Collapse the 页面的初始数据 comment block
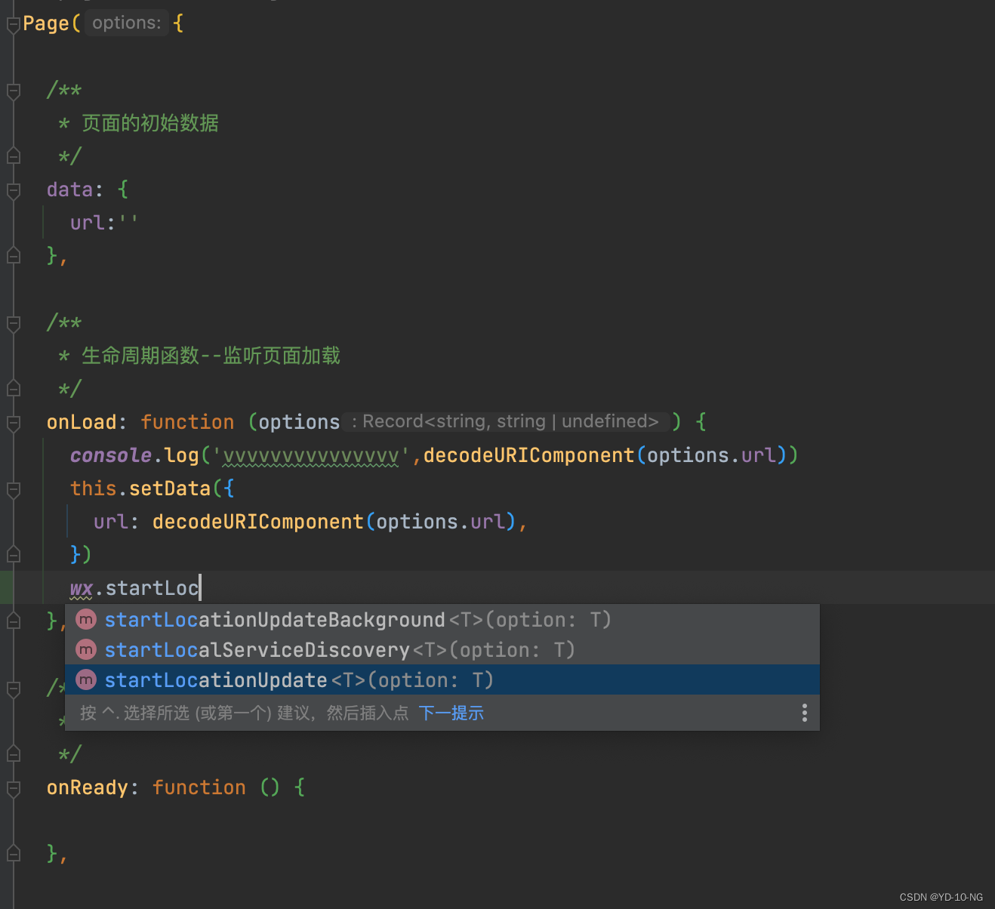This screenshot has width=995, height=909. click(13, 91)
